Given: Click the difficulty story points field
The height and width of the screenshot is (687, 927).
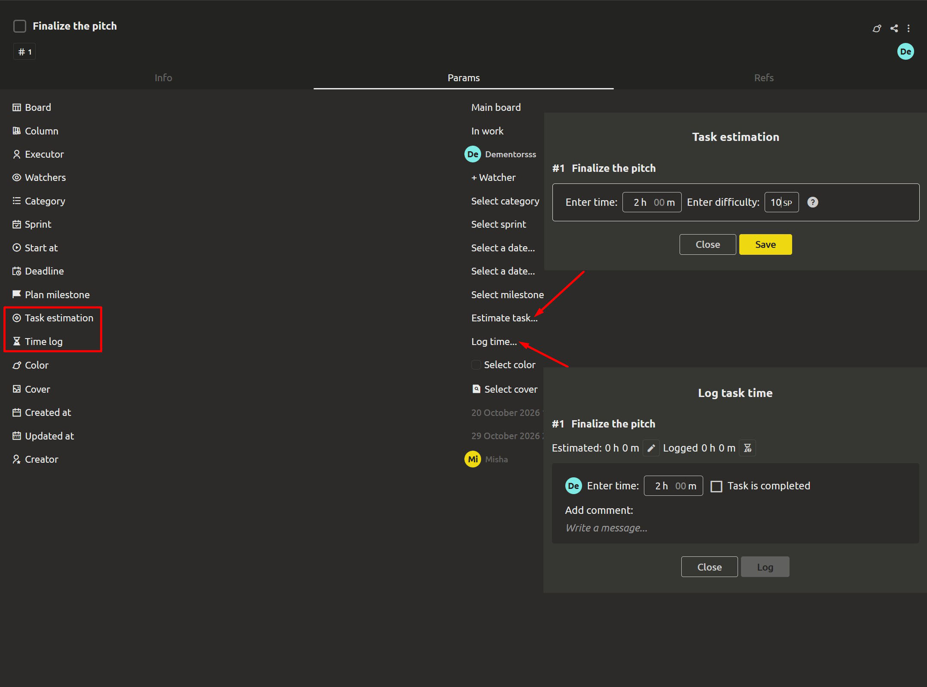Looking at the screenshot, I should [x=781, y=202].
